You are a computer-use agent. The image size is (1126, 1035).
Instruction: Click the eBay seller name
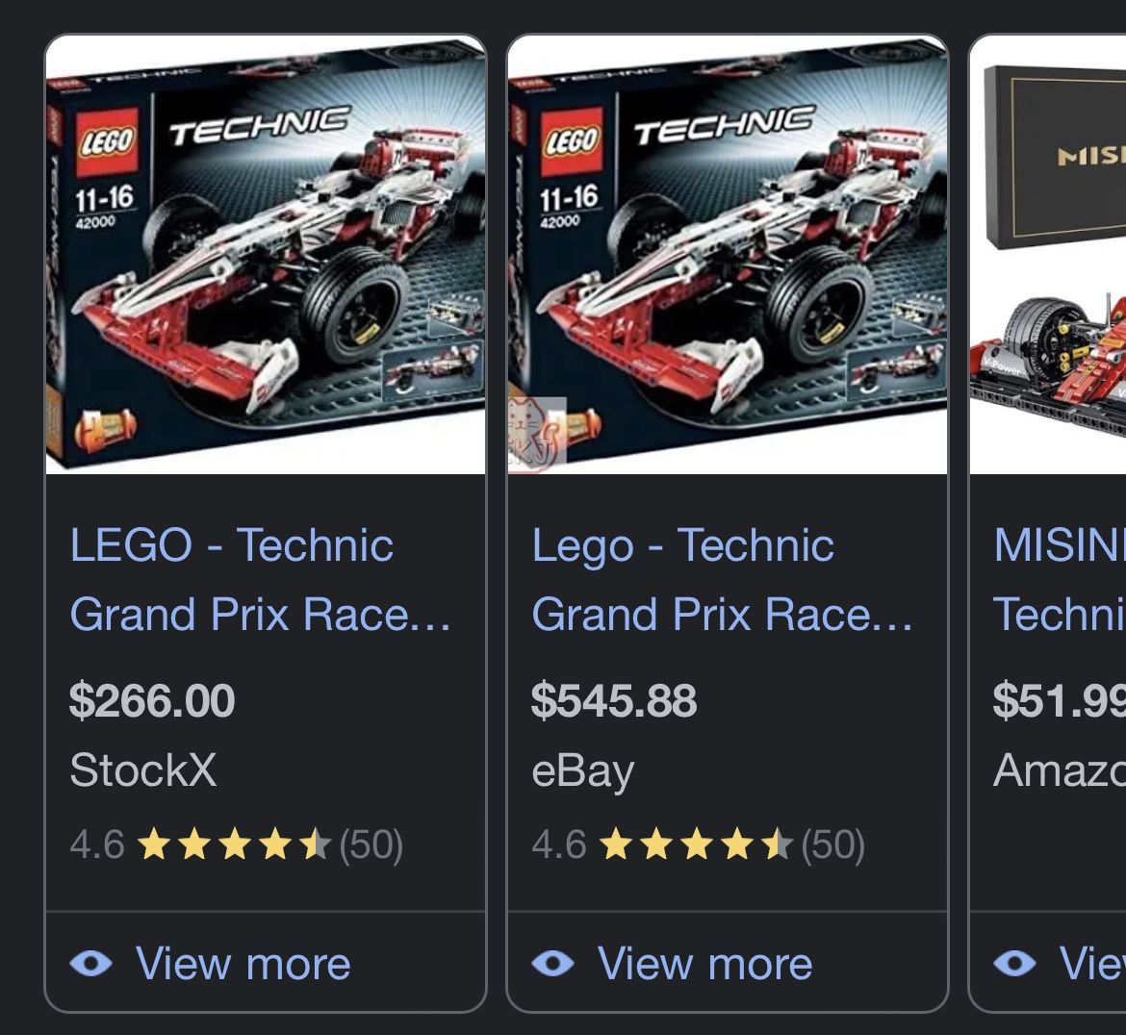(x=583, y=770)
